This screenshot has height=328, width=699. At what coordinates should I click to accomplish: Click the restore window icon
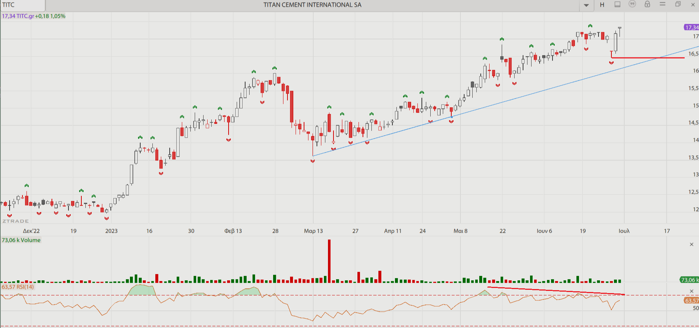(678, 4)
